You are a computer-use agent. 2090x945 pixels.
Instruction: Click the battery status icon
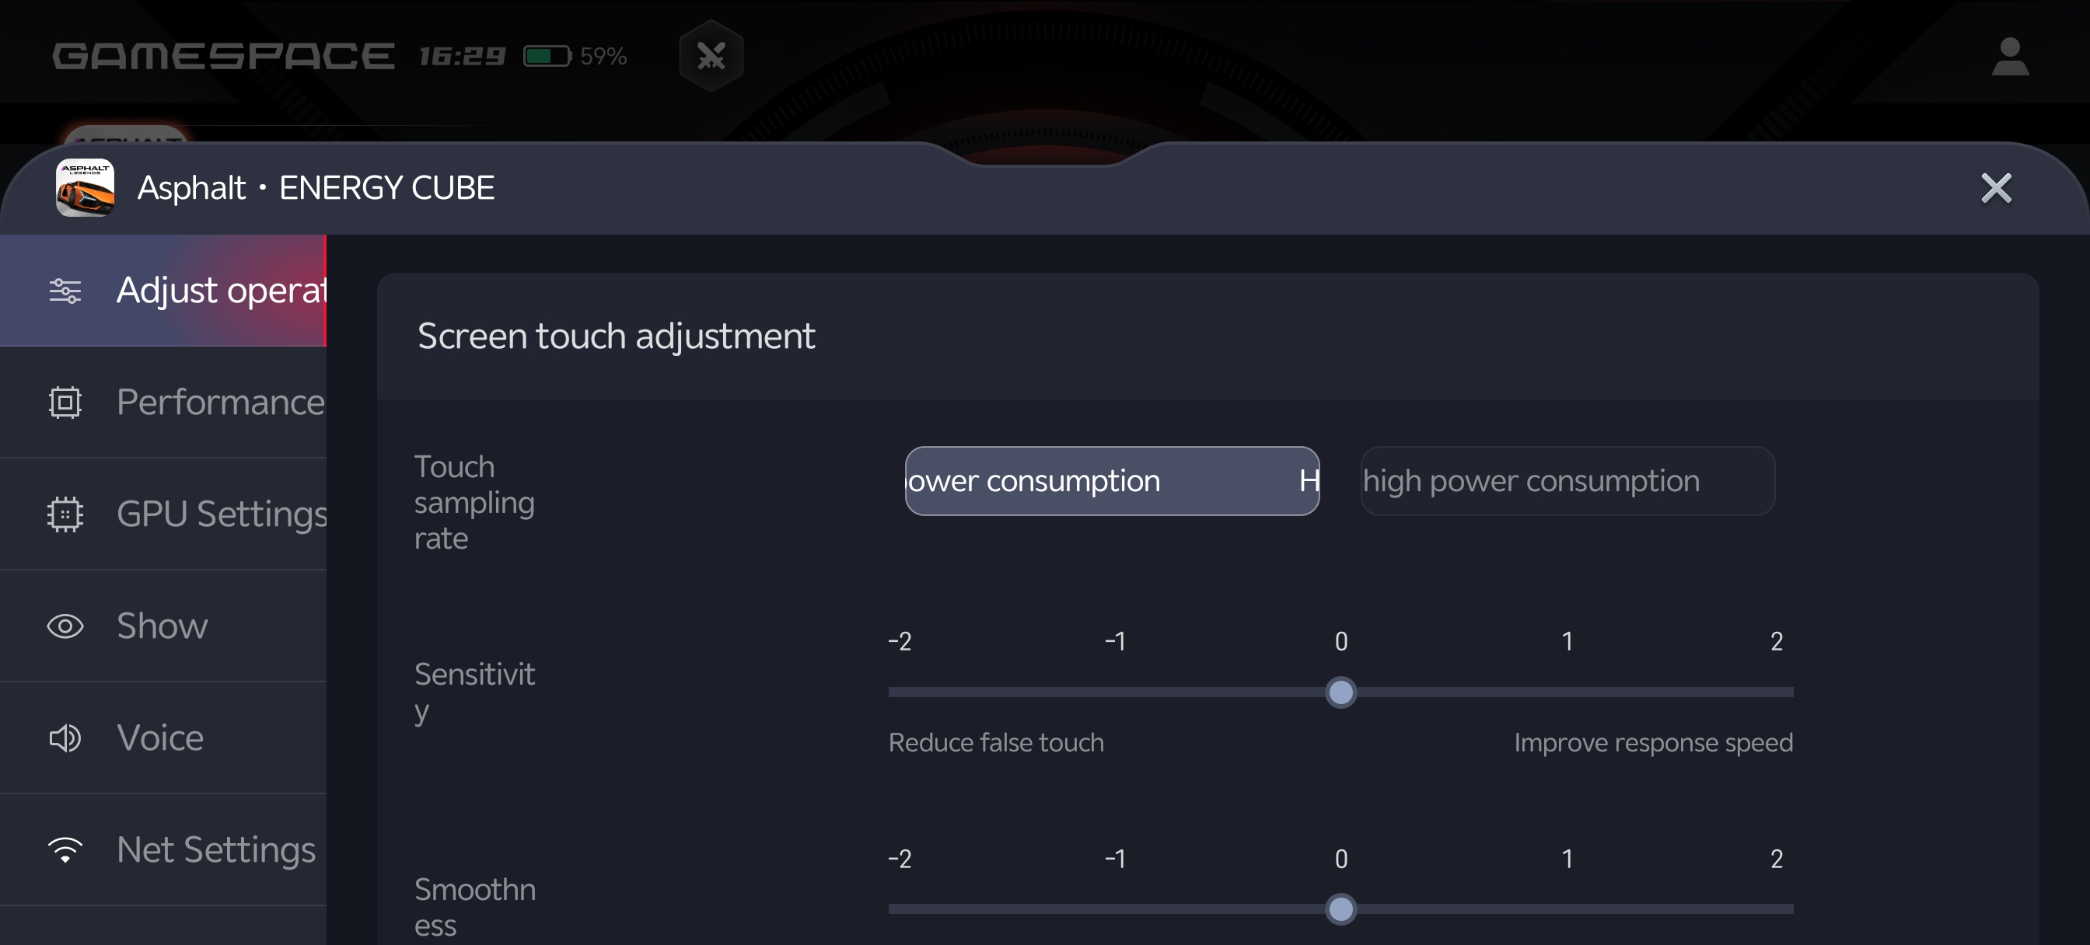(546, 56)
